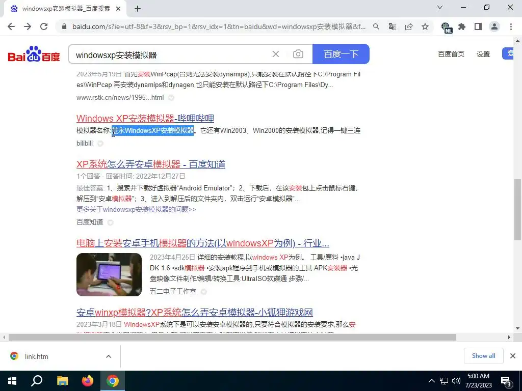This screenshot has height=391, width=522.
Task: Open the 设置 settings menu
Action: pos(483,54)
